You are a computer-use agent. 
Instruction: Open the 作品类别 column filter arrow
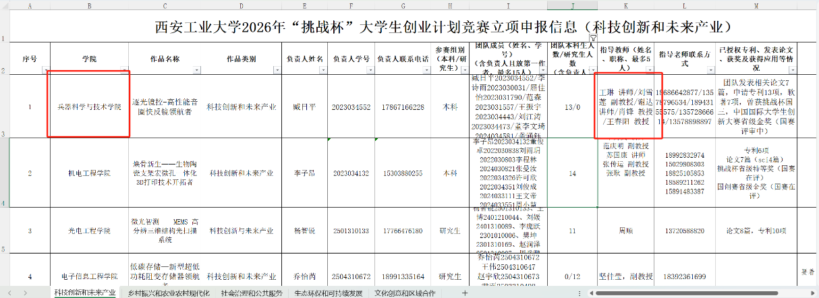point(278,70)
